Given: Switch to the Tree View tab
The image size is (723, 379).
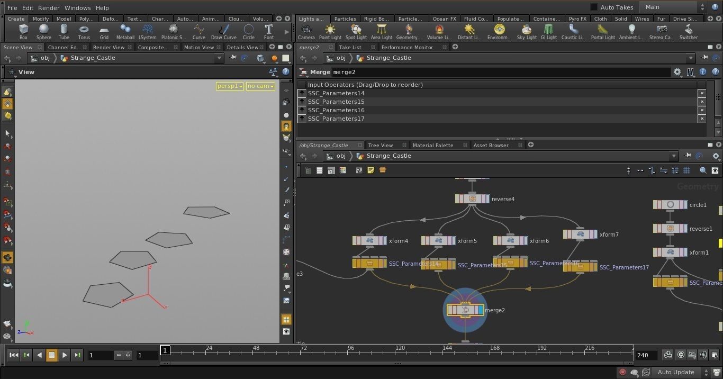Looking at the screenshot, I should 381,145.
